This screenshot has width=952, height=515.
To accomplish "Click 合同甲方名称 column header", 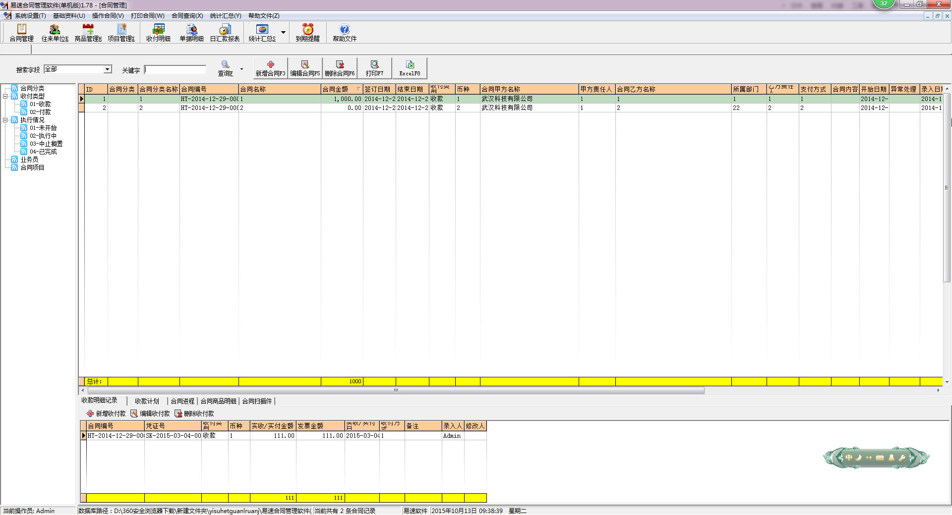I will (x=530, y=89).
